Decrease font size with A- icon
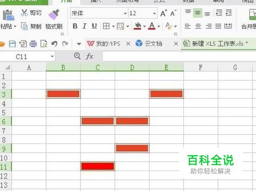 [x=173, y=13]
